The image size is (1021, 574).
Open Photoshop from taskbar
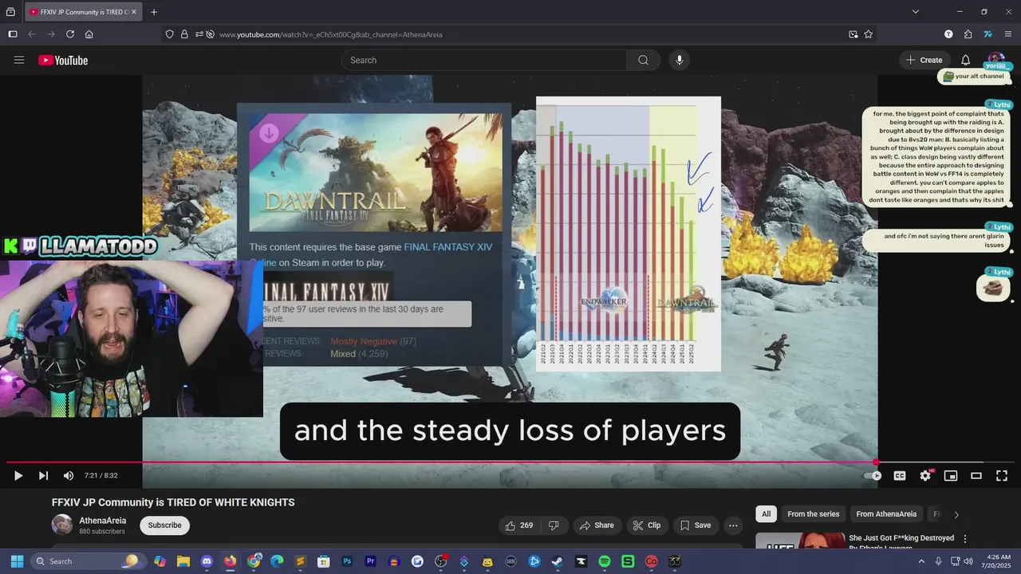(347, 561)
